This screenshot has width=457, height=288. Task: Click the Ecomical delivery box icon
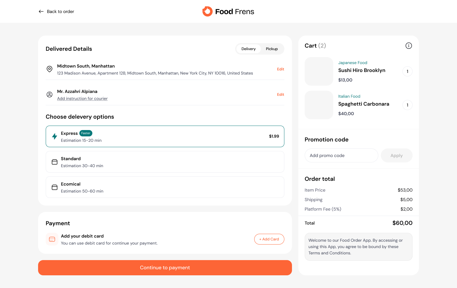pos(55,187)
